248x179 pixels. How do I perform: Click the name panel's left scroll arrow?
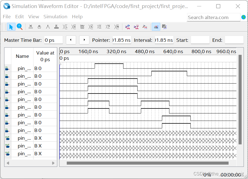coord(8,163)
